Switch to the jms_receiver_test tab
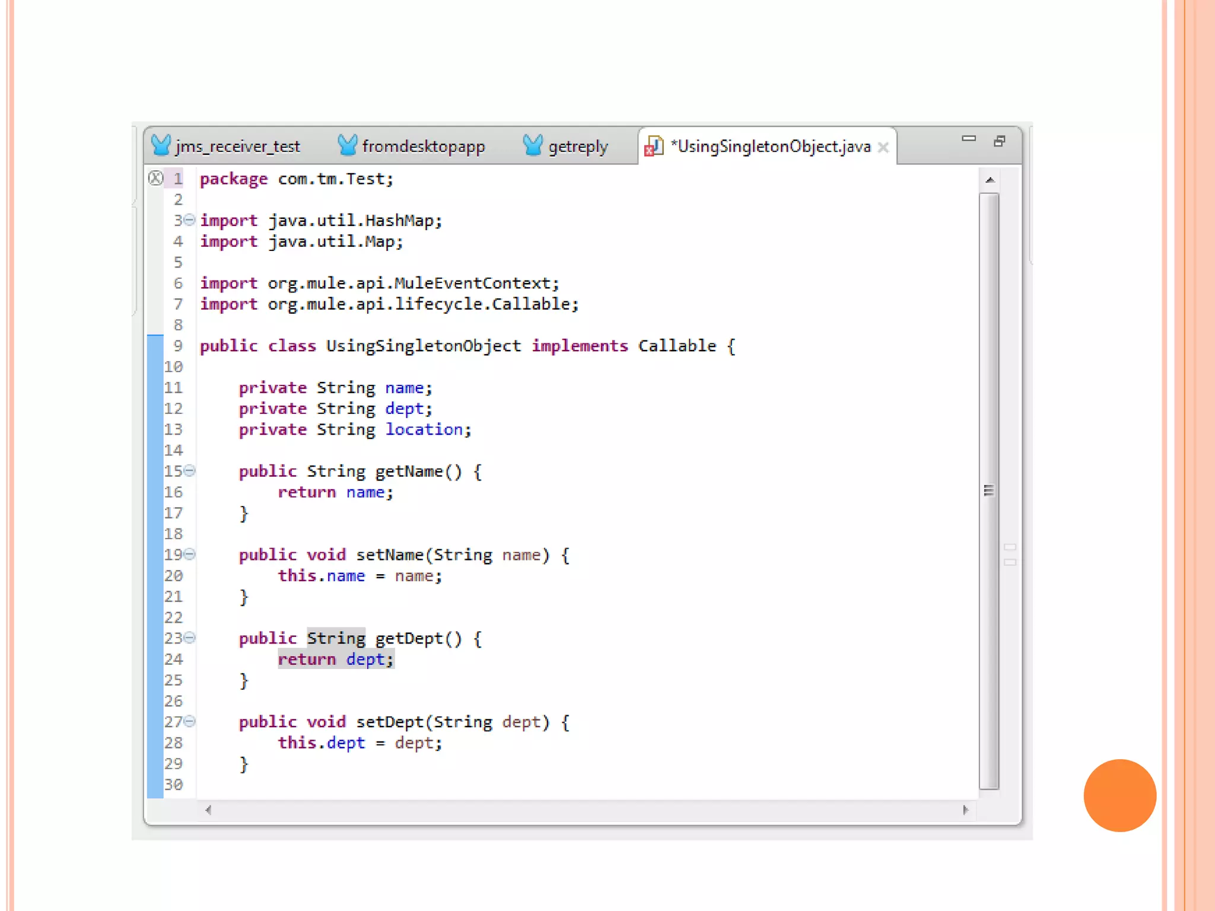This screenshot has width=1215, height=911. coord(237,146)
